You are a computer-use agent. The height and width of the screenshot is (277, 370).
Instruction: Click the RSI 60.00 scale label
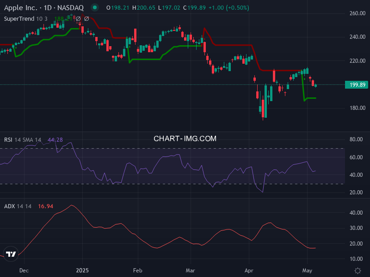pos(356,157)
